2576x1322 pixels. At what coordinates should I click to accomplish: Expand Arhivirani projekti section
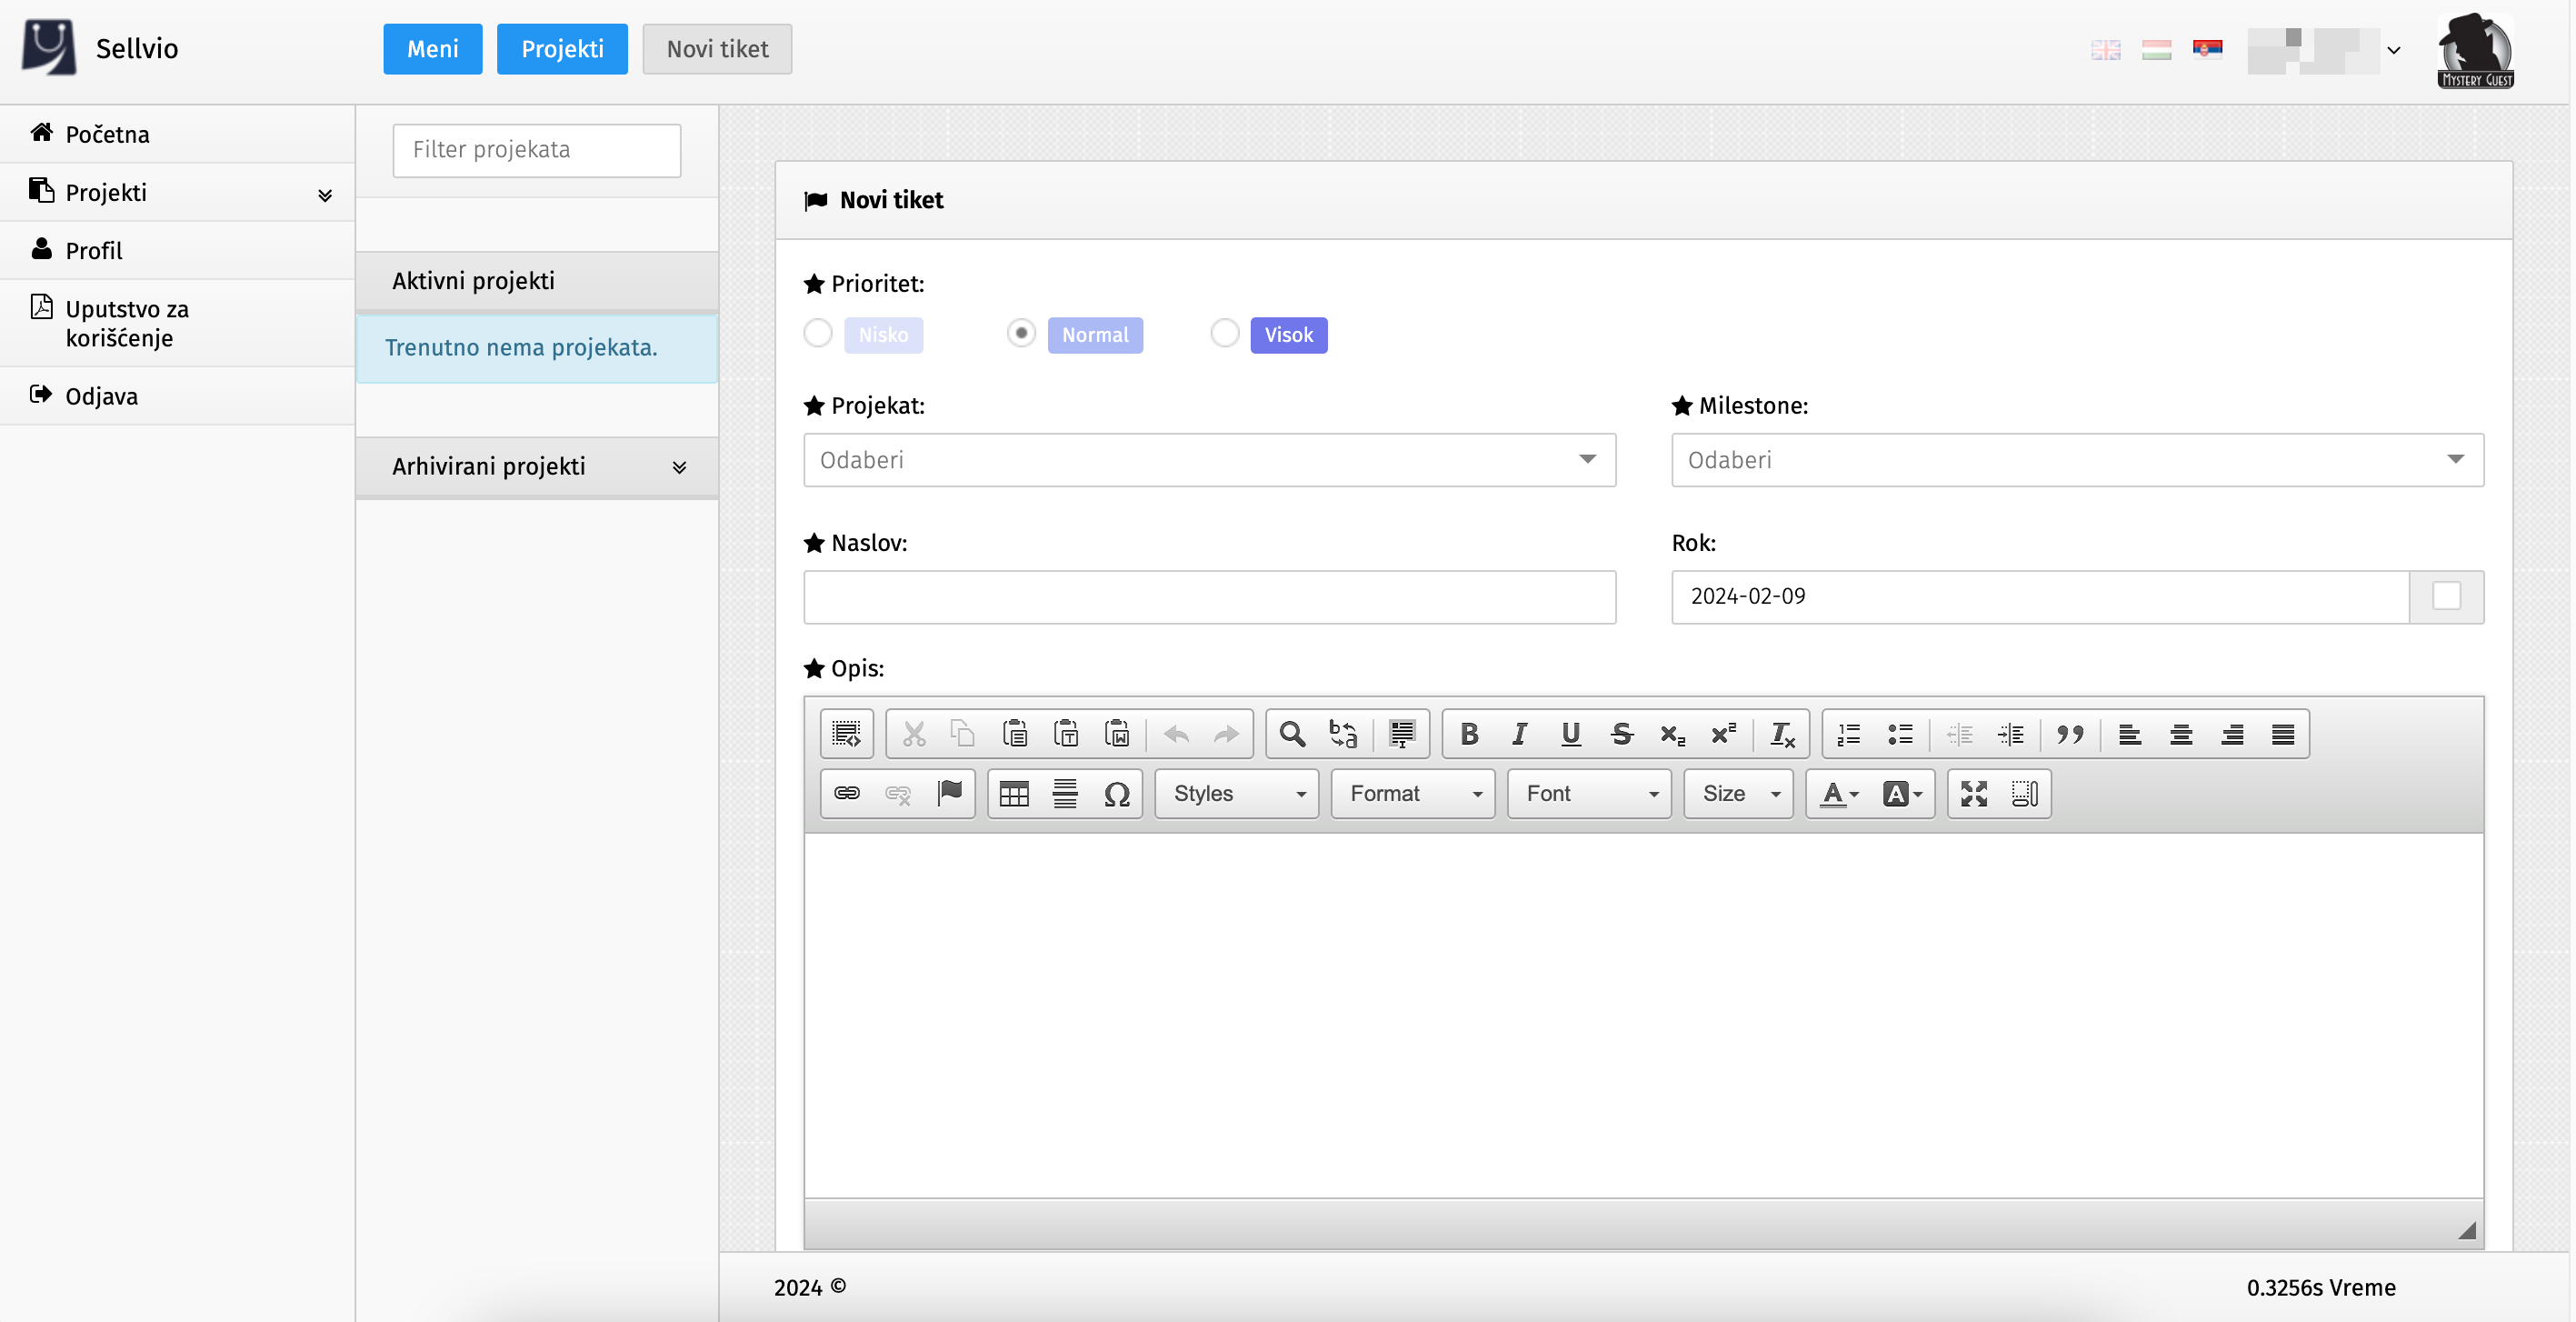pos(537,467)
